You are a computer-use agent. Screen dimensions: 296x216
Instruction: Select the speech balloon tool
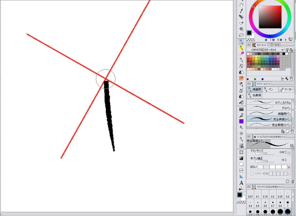pos(241,164)
